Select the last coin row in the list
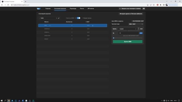This screenshot has height=102, width=182. [73, 39]
